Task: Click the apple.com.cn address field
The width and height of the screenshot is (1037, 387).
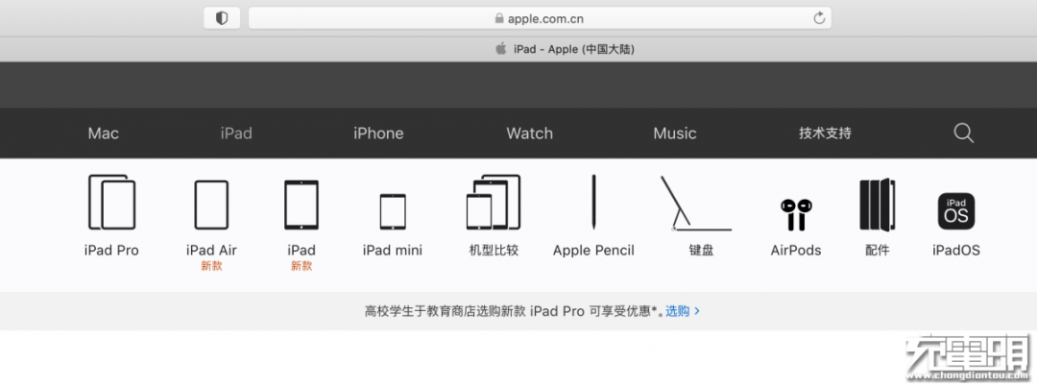Action: tap(540, 18)
